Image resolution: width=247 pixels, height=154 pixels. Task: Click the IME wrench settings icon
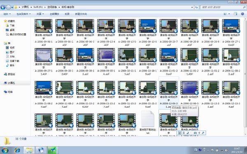pos(203,133)
